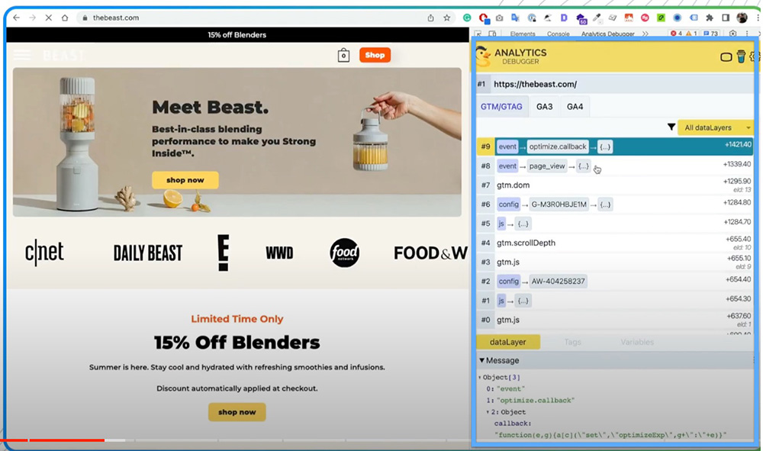Switch to the GA3 tab
Screen dimensions: 763x451
click(x=544, y=107)
